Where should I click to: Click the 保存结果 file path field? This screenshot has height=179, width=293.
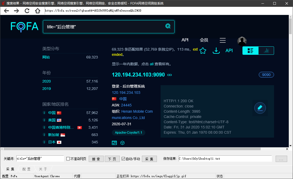click(225, 159)
